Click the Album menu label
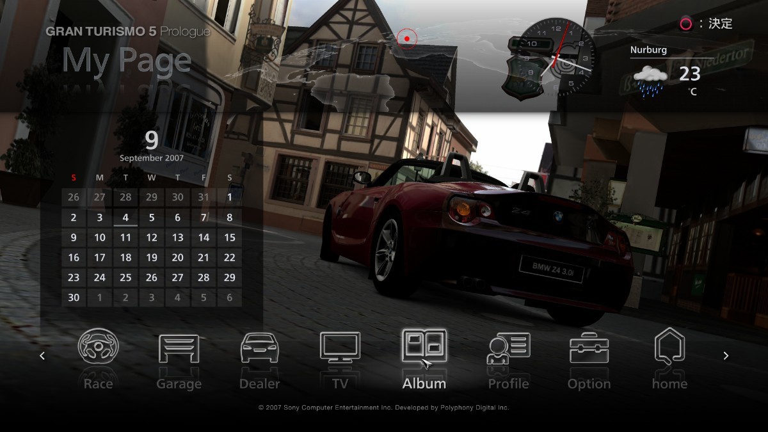Screen dimensions: 768x432 [424, 384]
